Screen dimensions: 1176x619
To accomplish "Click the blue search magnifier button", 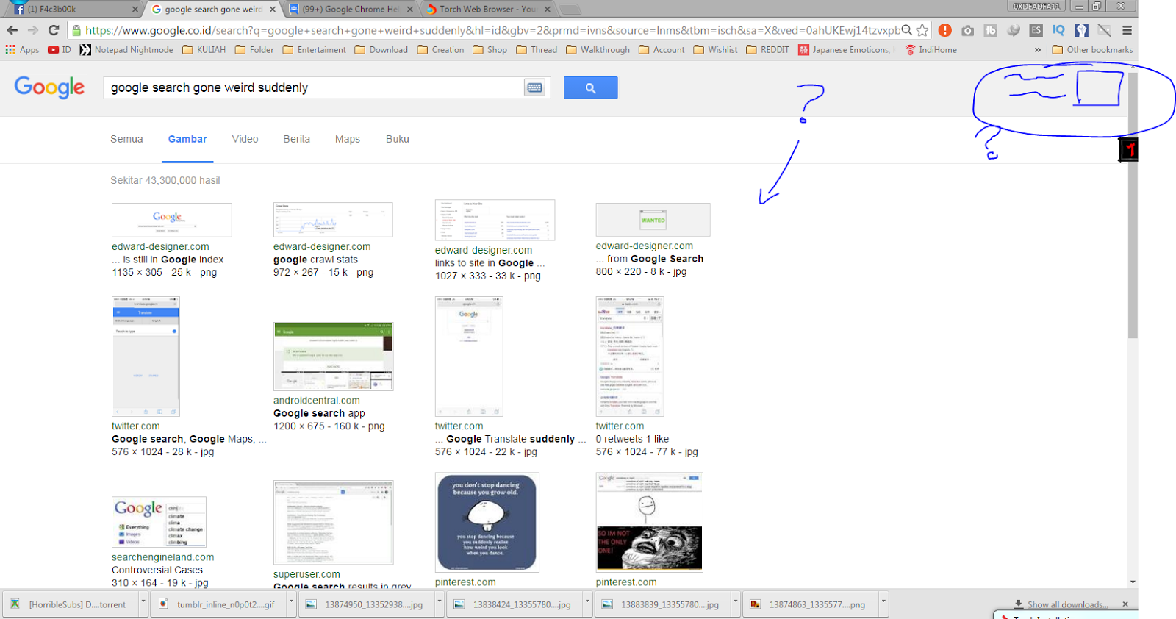I will tap(590, 87).
